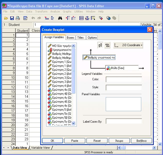Screen dimensions: 163x155
Task: Click the Paste button
Action: pos(75,141)
